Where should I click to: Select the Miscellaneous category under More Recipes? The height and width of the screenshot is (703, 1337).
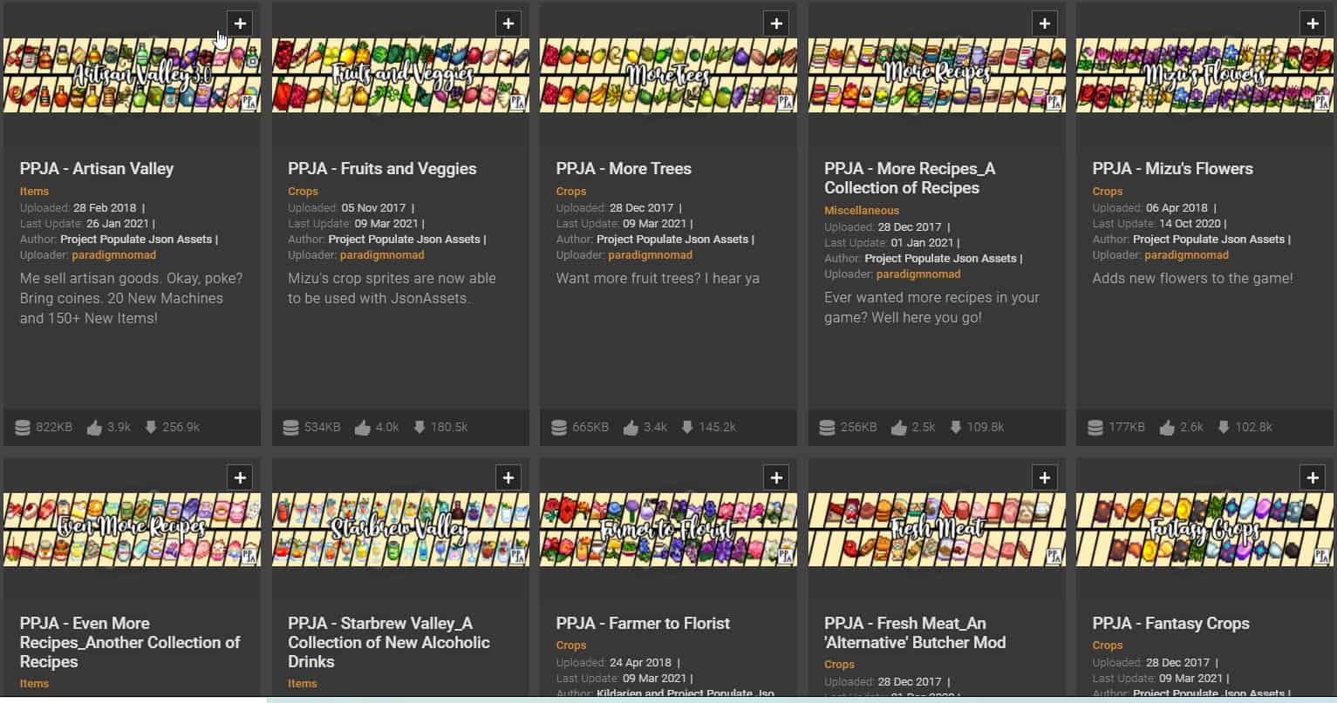coord(861,211)
